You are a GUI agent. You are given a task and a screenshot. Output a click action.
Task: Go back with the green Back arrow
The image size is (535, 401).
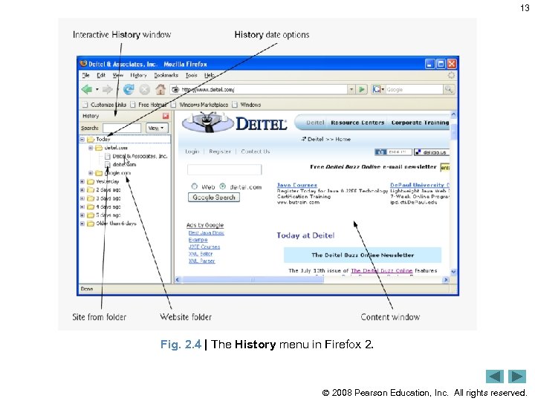click(x=87, y=90)
